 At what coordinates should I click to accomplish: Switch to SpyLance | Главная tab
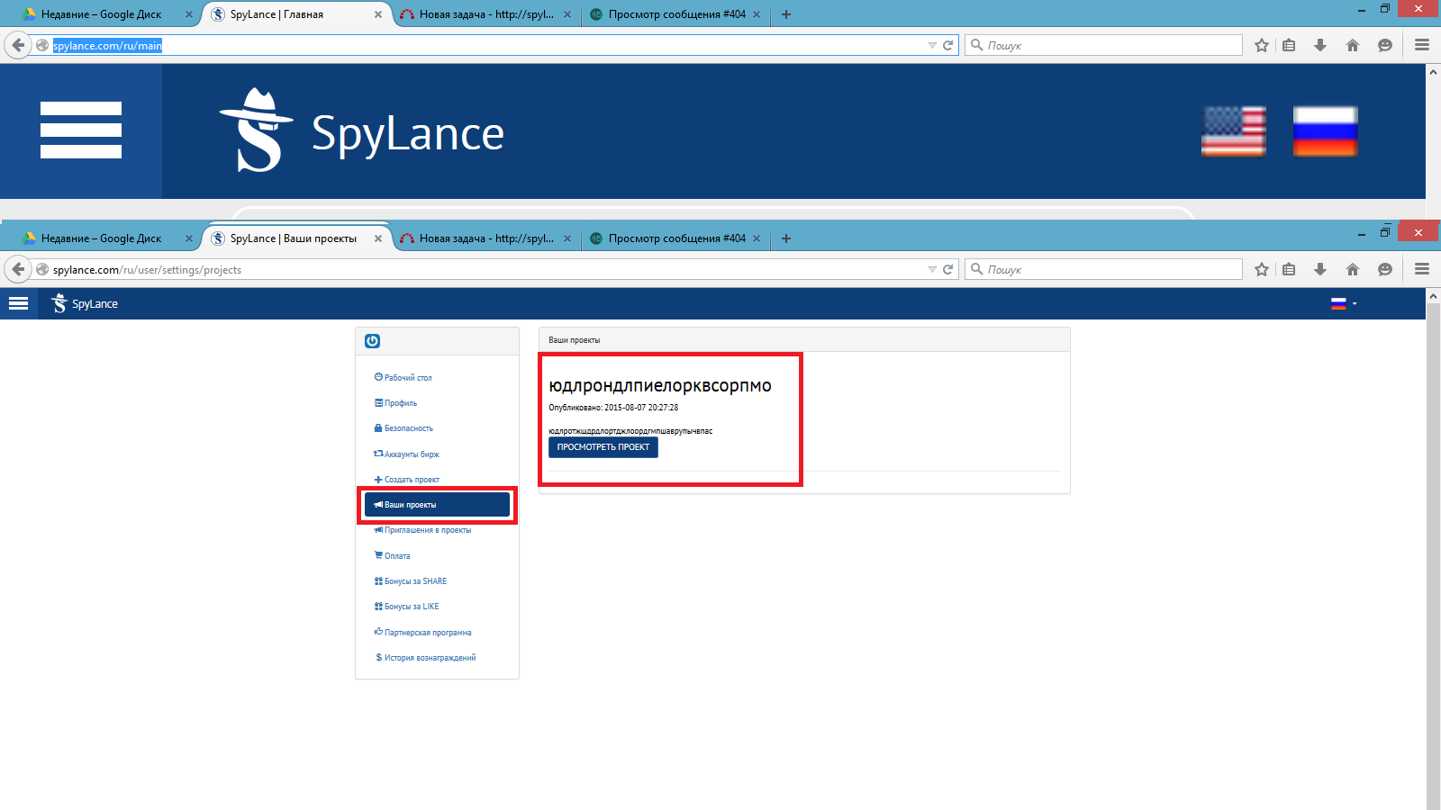tap(276, 14)
